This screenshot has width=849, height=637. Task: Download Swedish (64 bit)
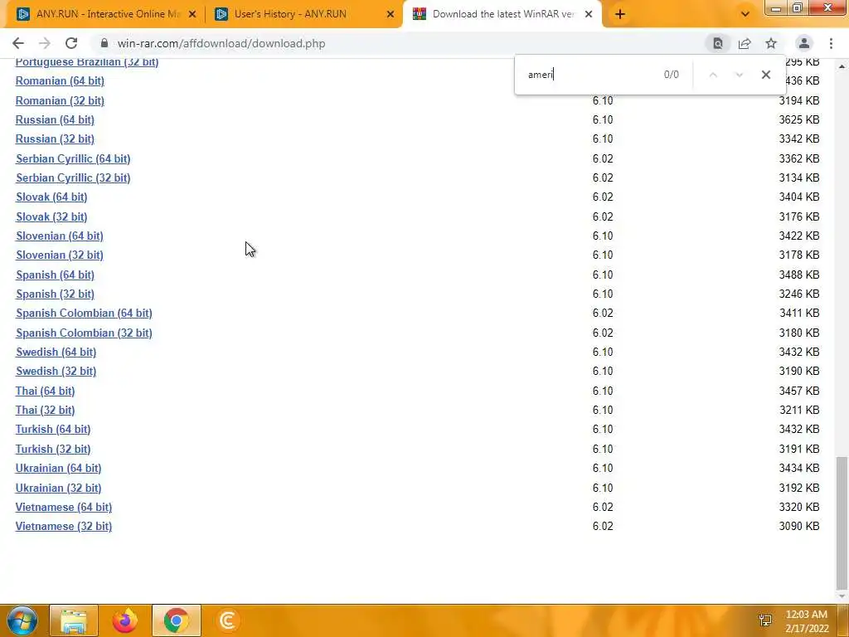click(x=56, y=352)
